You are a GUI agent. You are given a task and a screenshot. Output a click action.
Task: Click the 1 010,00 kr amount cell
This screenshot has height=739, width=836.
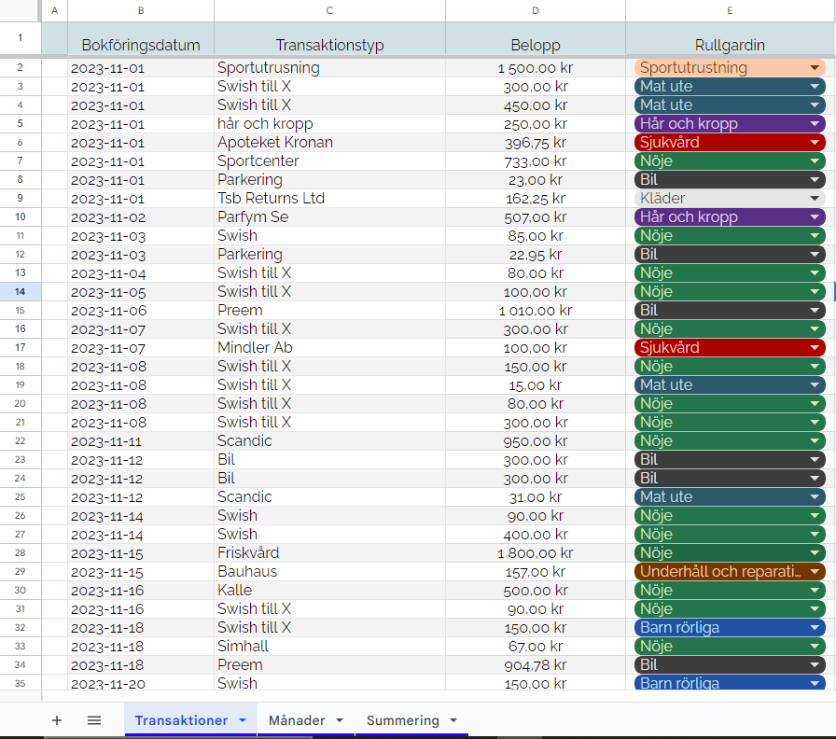pos(536,310)
